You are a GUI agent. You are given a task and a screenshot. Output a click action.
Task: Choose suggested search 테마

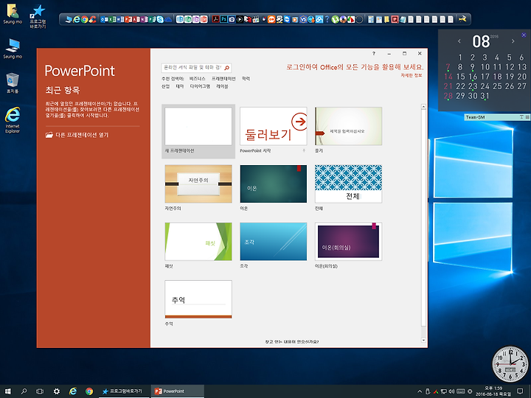pos(180,86)
